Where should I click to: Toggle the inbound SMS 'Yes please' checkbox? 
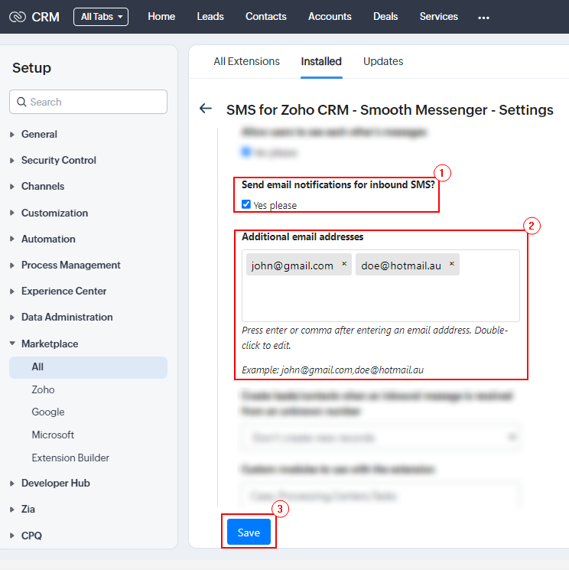click(246, 204)
